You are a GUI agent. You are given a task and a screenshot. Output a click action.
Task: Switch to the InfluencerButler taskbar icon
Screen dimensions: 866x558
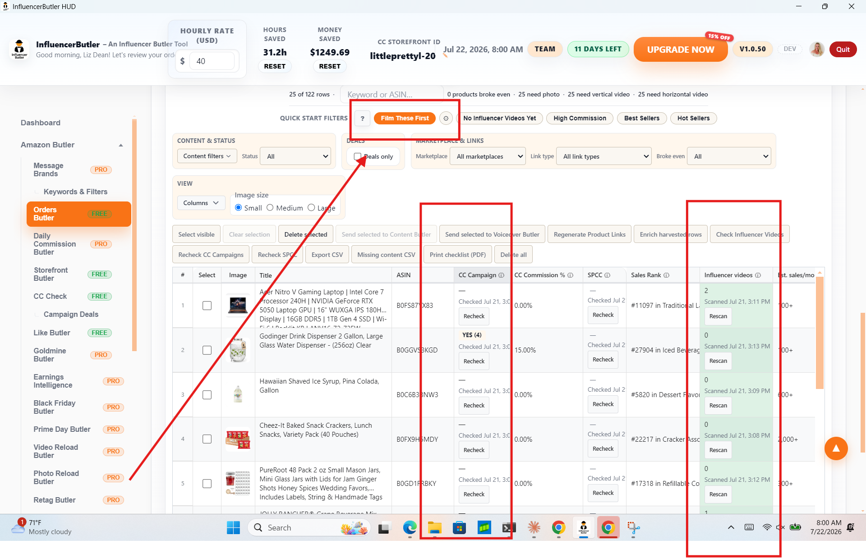(584, 527)
